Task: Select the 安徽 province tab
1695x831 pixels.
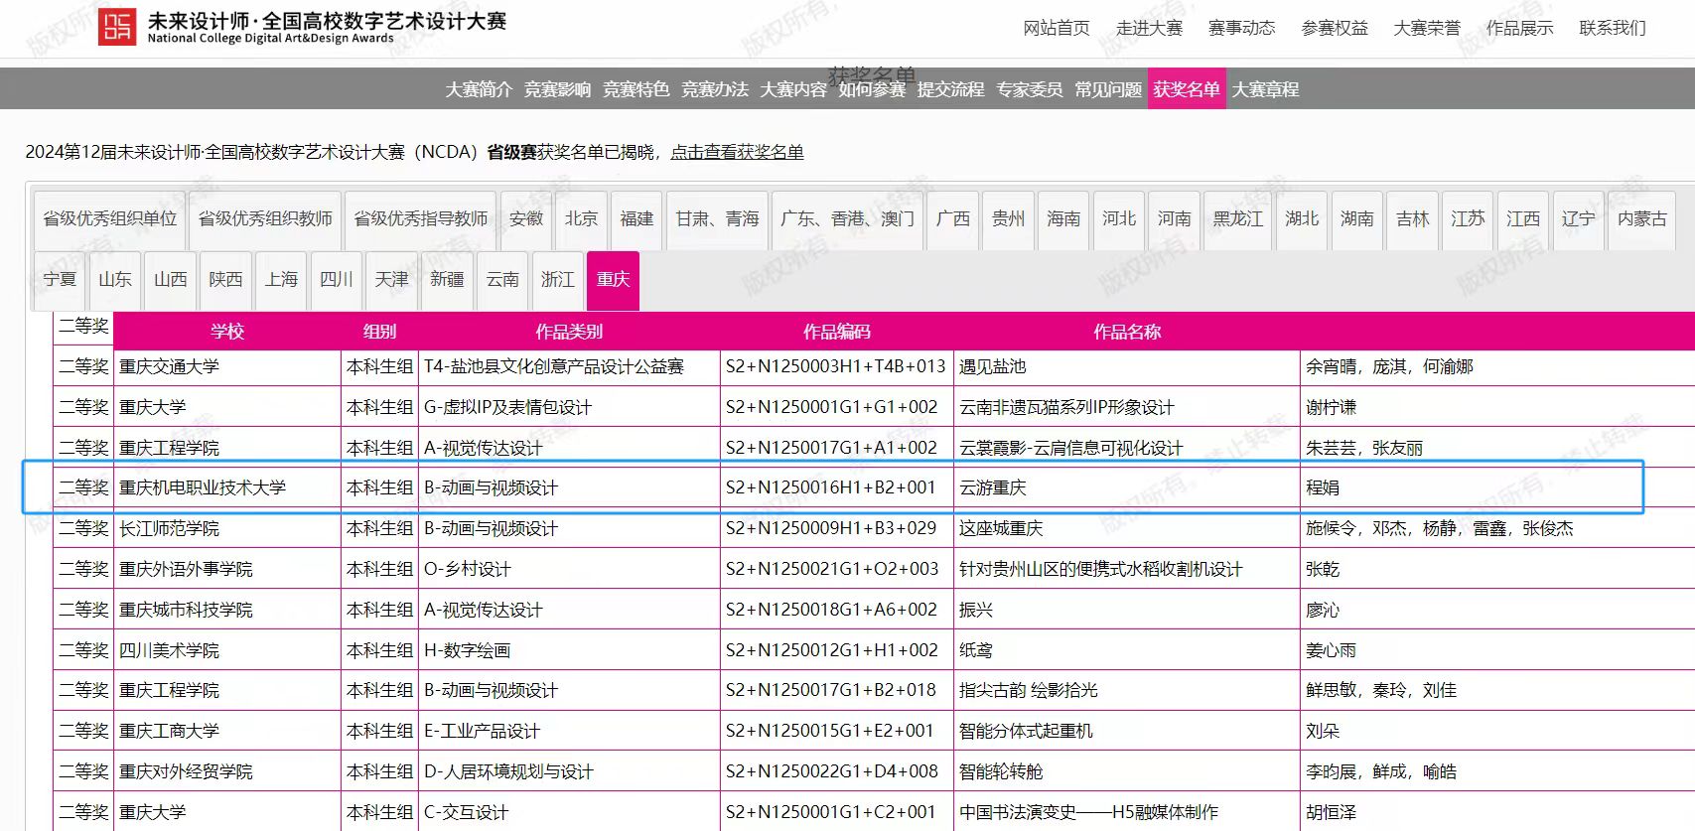Action: tap(526, 218)
